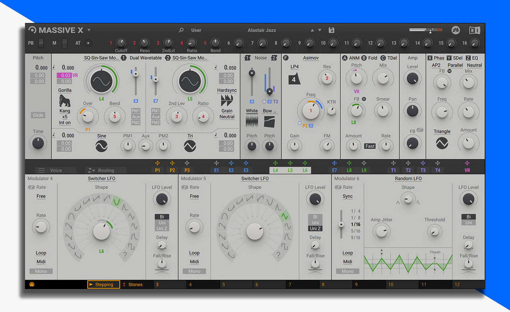
Task: Click the LP4 filter shape icon
Action: point(294,79)
